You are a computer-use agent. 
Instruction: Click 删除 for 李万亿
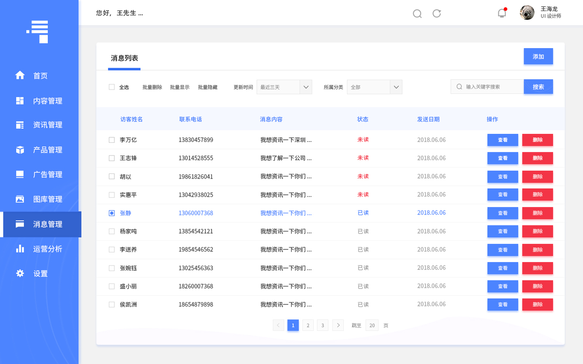coord(537,140)
